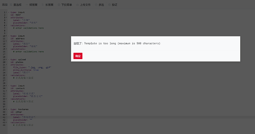
Task: Click '# enter validations here' on line 16
Action: pos(28,51)
